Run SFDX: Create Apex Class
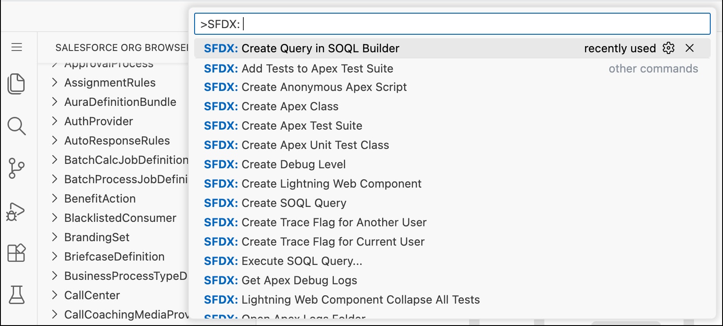Viewport: 723px width, 326px height. [452, 106]
